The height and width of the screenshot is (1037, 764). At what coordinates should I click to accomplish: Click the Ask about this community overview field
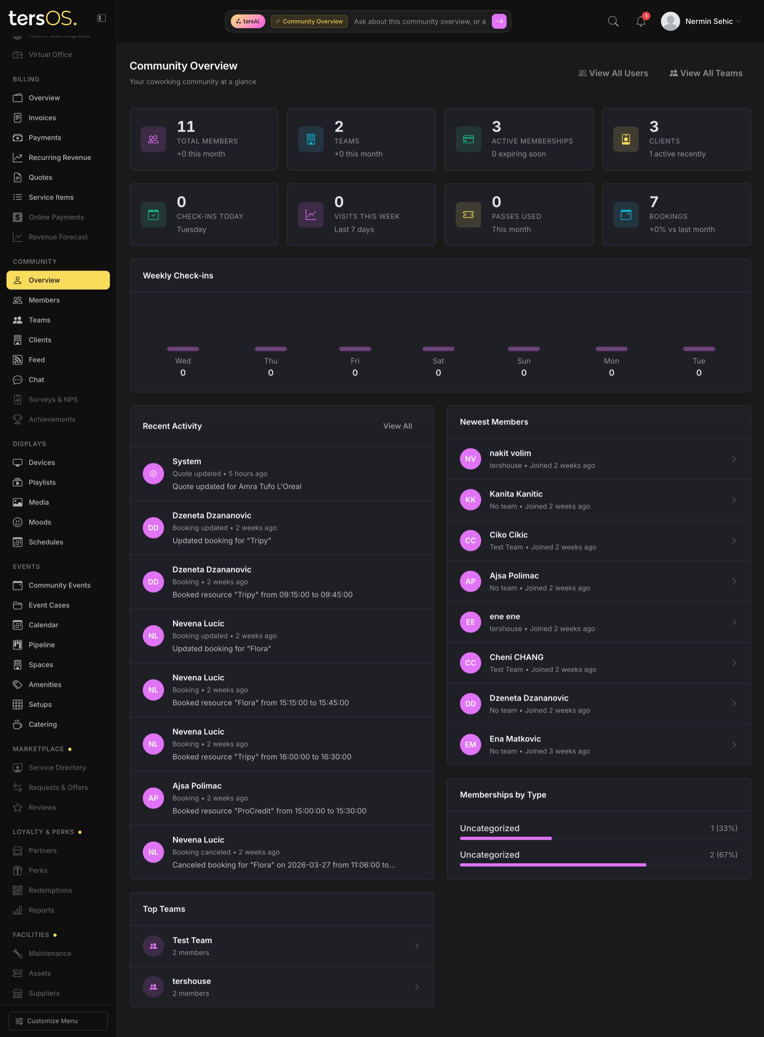pyautogui.click(x=420, y=21)
